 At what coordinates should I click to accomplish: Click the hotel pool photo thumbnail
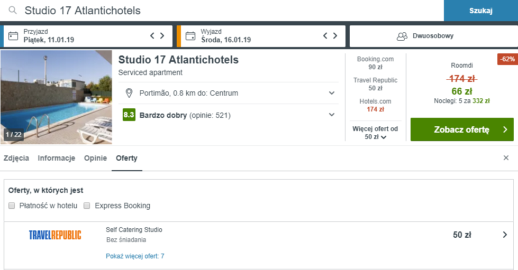point(56,97)
